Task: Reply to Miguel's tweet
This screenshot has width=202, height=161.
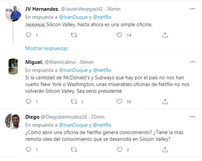Action: (29, 101)
